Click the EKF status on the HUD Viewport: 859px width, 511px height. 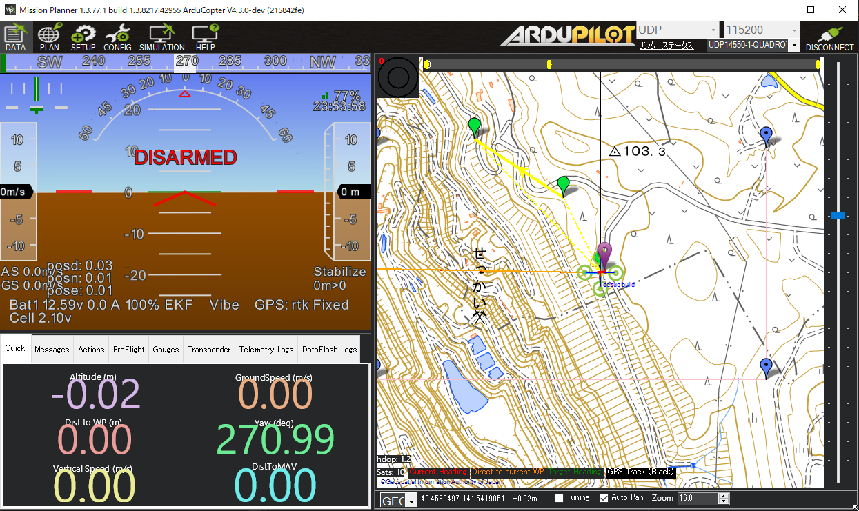click(180, 305)
